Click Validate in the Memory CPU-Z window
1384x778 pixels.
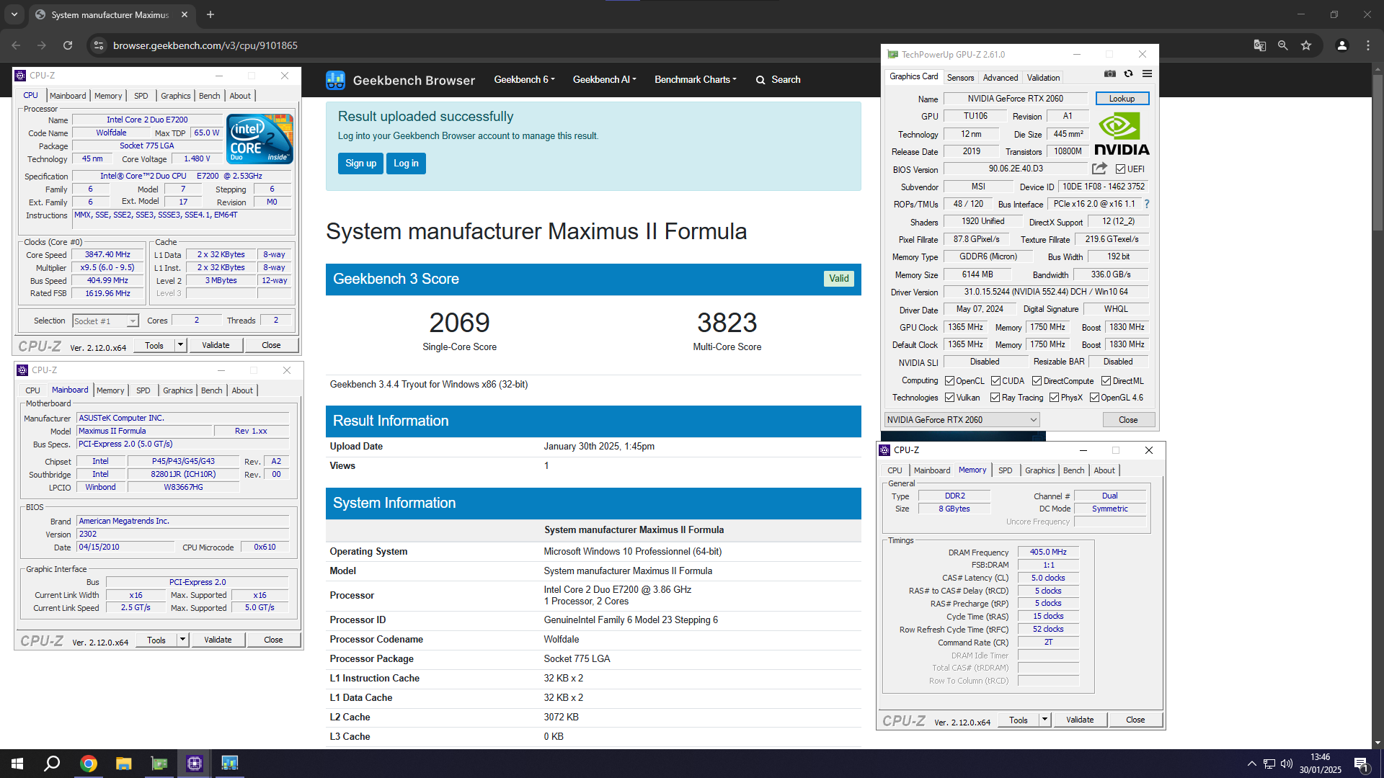(x=1080, y=720)
